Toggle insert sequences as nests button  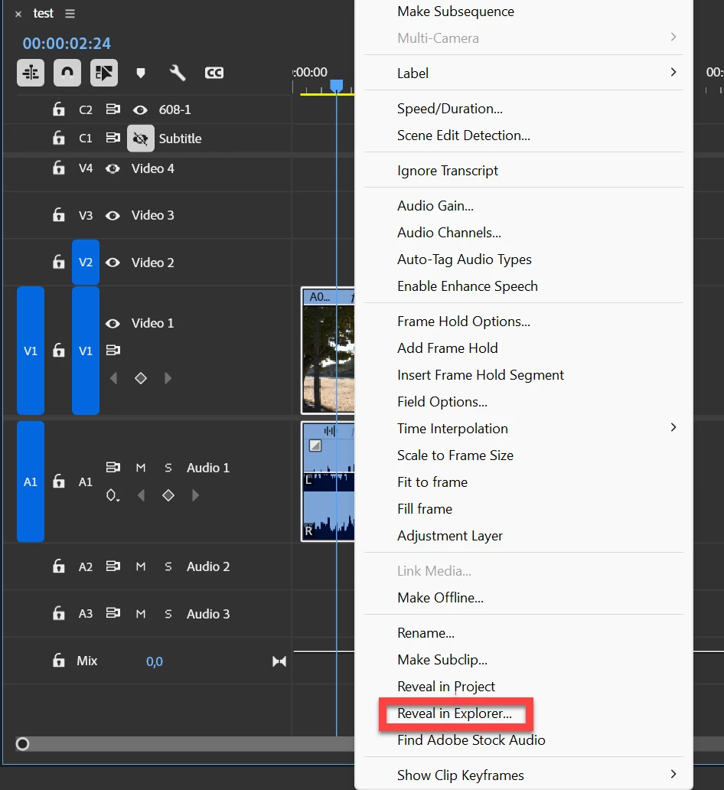point(31,73)
